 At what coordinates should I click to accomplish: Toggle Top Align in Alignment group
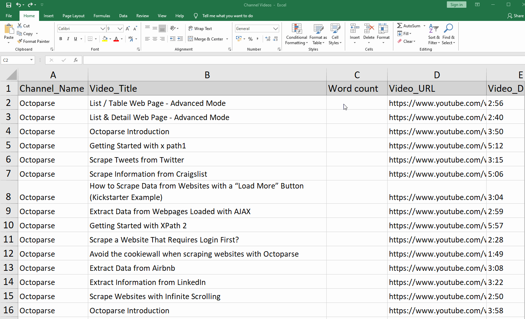[x=147, y=28]
